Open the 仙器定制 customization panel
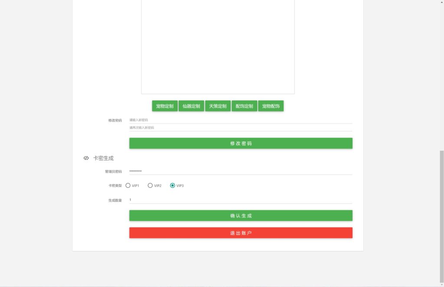The width and height of the screenshot is (444, 287). tap(191, 106)
